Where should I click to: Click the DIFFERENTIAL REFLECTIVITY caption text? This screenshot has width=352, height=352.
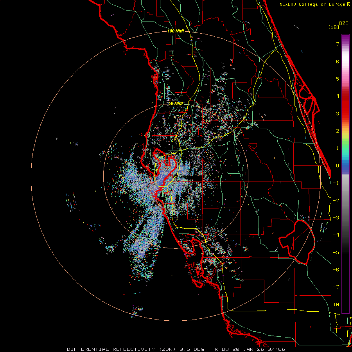(x=111, y=349)
